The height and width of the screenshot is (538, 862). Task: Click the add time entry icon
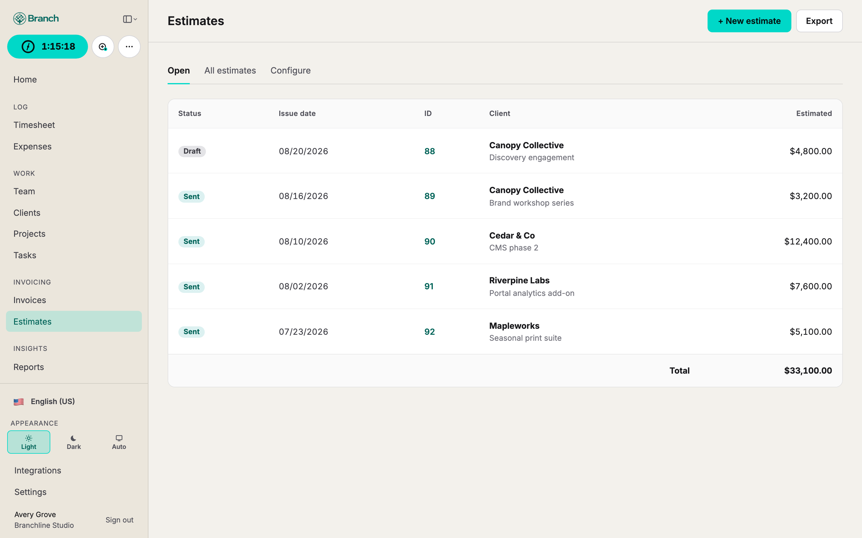(103, 47)
